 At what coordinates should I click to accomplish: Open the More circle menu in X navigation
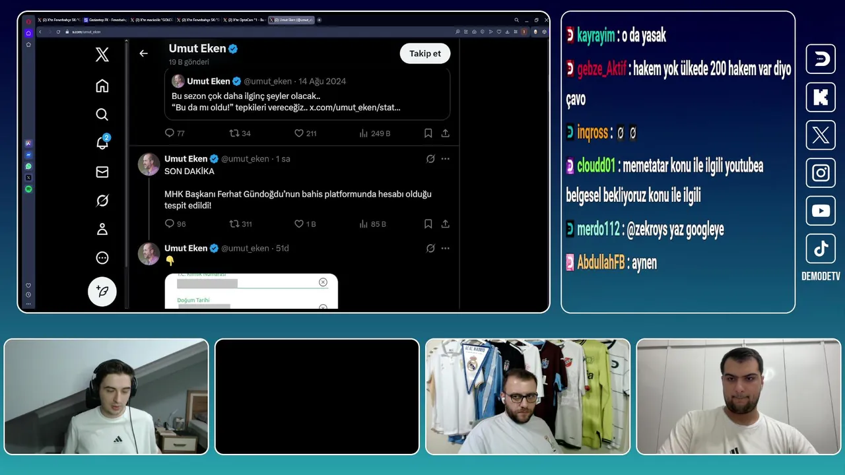tap(102, 258)
